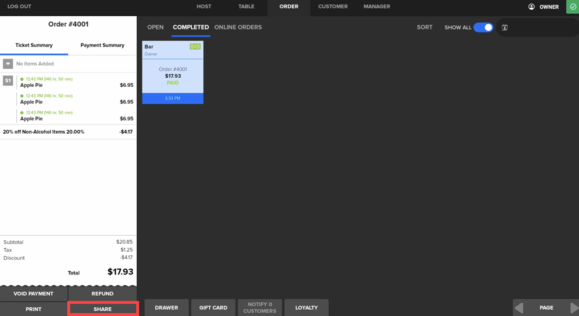The height and width of the screenshot is (316, 579).
Task: Click the Sort button
Action: tap(425, 27)
